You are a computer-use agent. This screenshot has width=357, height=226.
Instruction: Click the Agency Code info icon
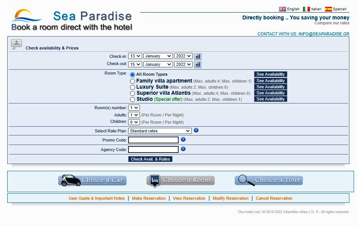[x=183, y=149]
